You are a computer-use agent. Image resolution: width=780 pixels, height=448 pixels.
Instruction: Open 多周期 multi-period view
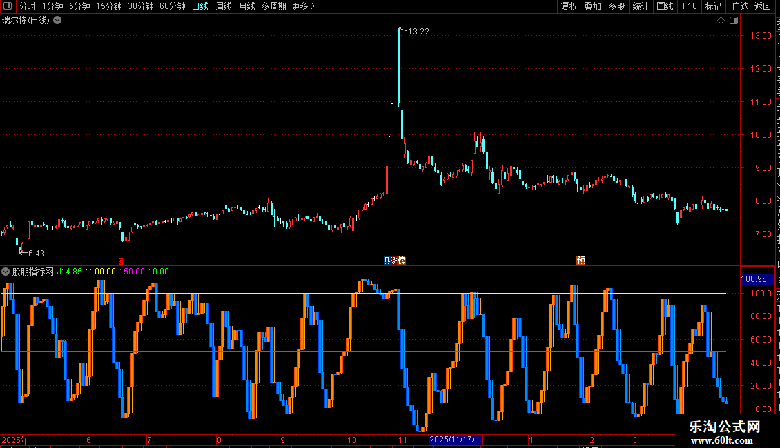[273, 6]
